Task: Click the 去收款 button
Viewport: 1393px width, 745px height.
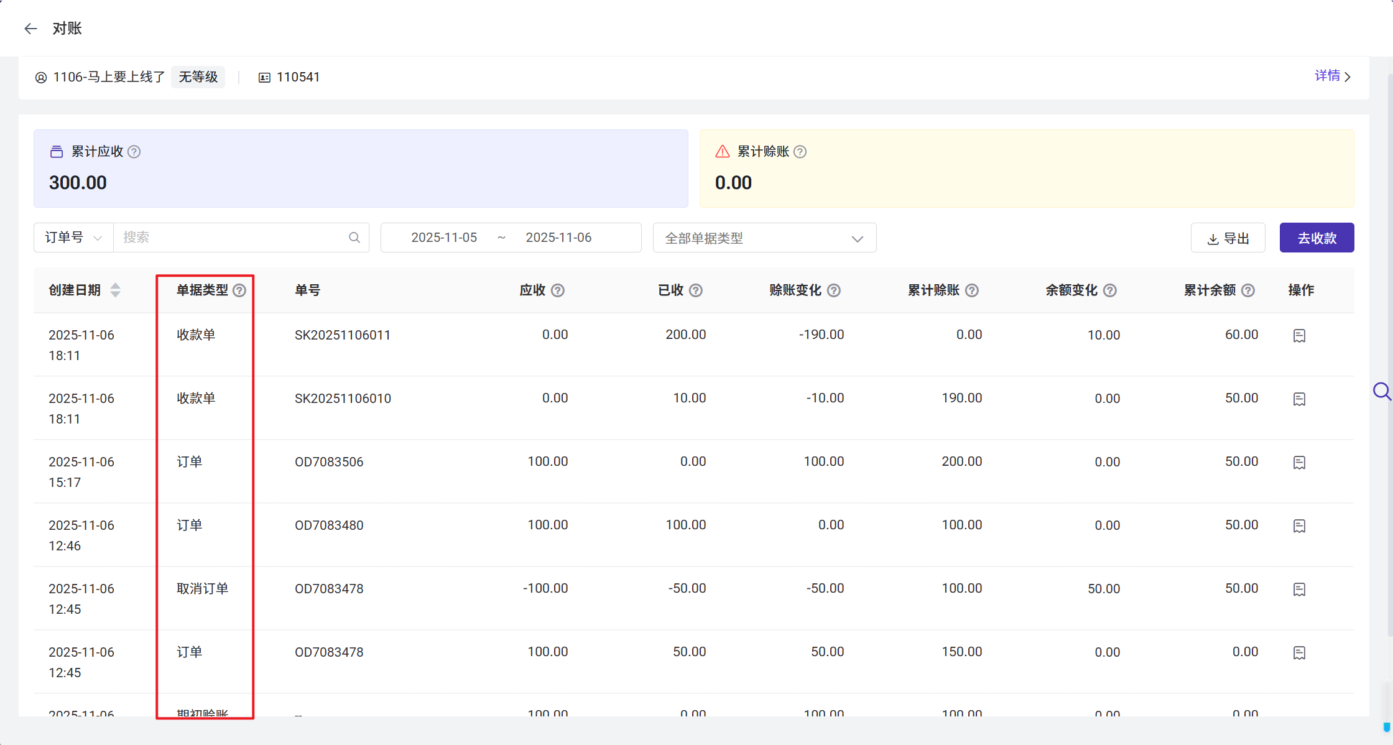Action: (1317, 238)
